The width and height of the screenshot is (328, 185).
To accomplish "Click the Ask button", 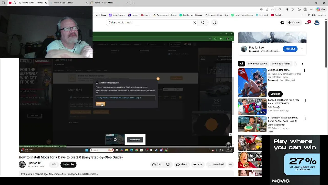I will [198, 164].
